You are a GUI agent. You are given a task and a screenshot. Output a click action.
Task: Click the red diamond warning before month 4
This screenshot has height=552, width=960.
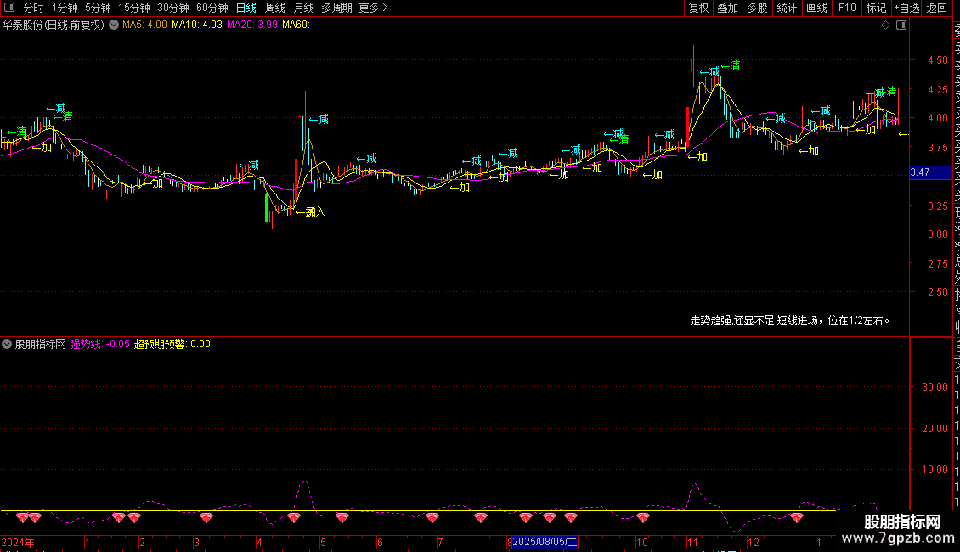[x=206, y=518]
